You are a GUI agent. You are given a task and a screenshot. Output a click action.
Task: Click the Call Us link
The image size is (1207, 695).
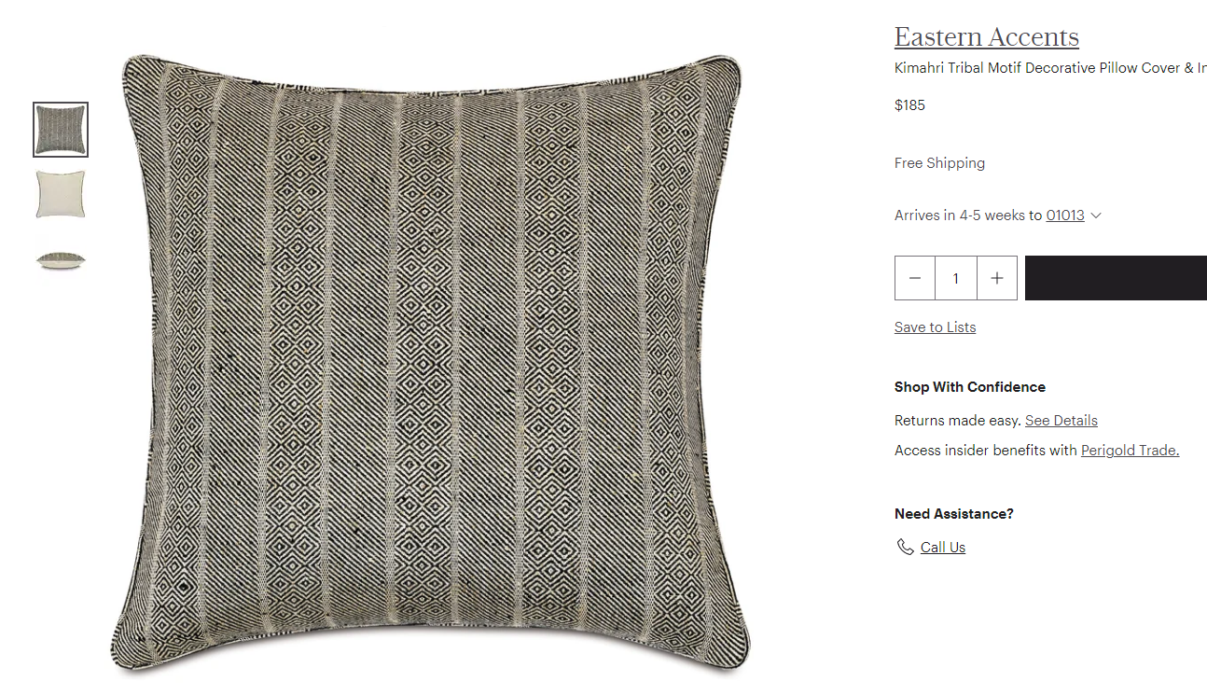pos(943,548)
